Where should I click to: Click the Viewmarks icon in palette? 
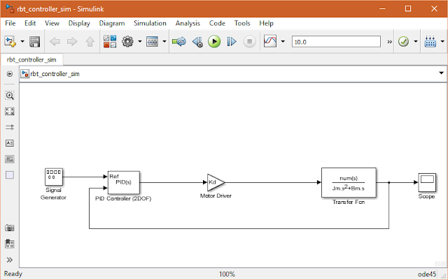[10, 244]
